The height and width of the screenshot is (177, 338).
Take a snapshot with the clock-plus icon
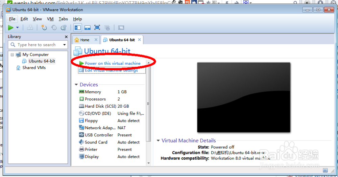(44, 28)
